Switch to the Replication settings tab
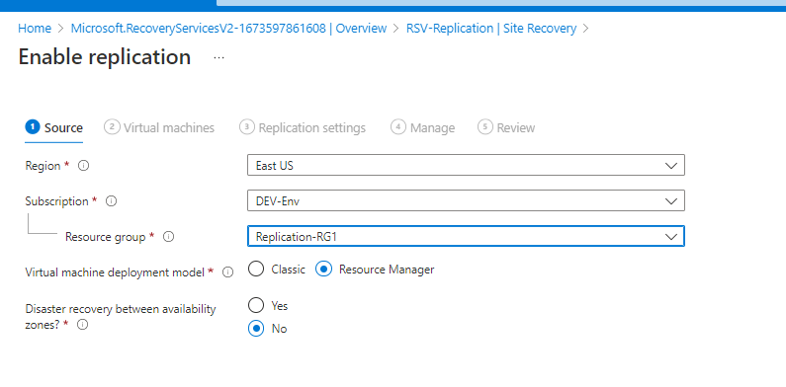This screenshot has width=786, height=387. click(303, 127)
